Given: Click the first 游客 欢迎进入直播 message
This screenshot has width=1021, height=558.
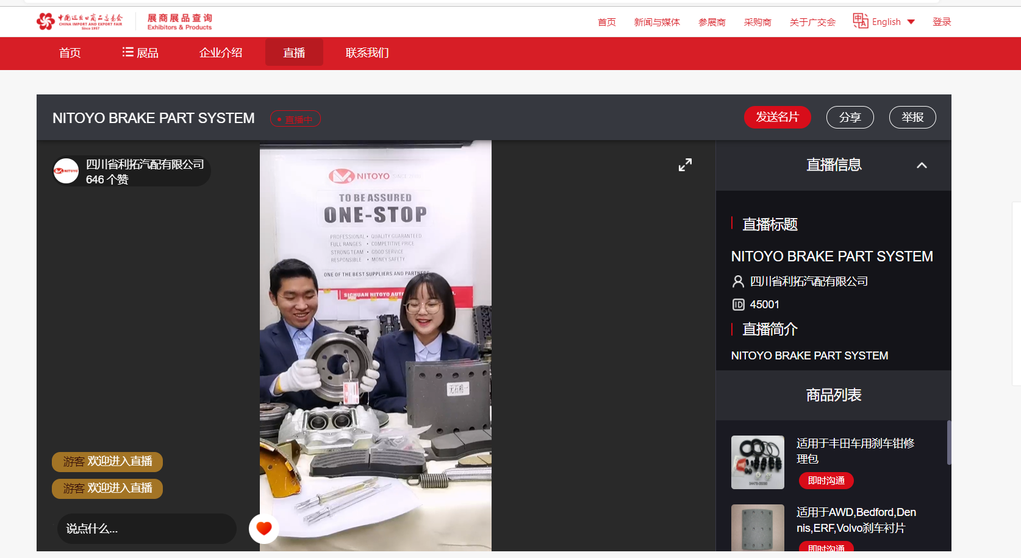Looking at the screenshot, I should point(107,462).
